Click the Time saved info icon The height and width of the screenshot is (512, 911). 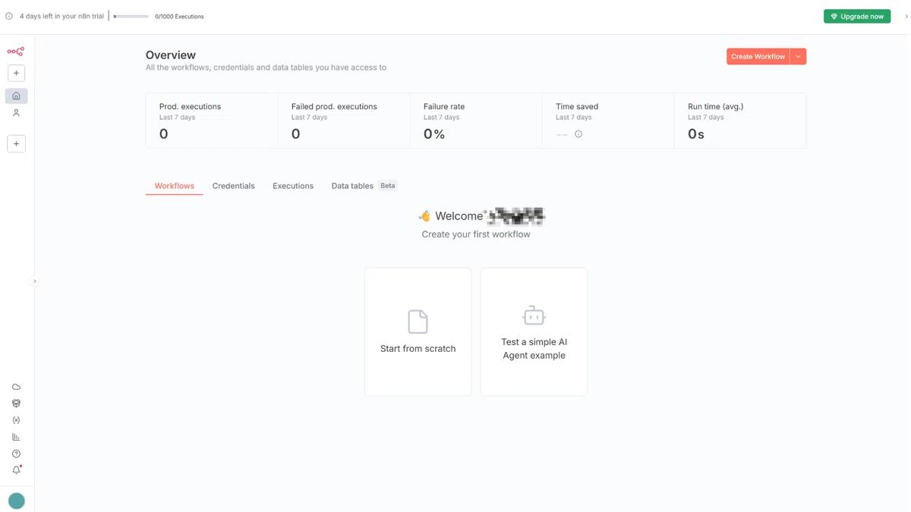pos(578,134)
